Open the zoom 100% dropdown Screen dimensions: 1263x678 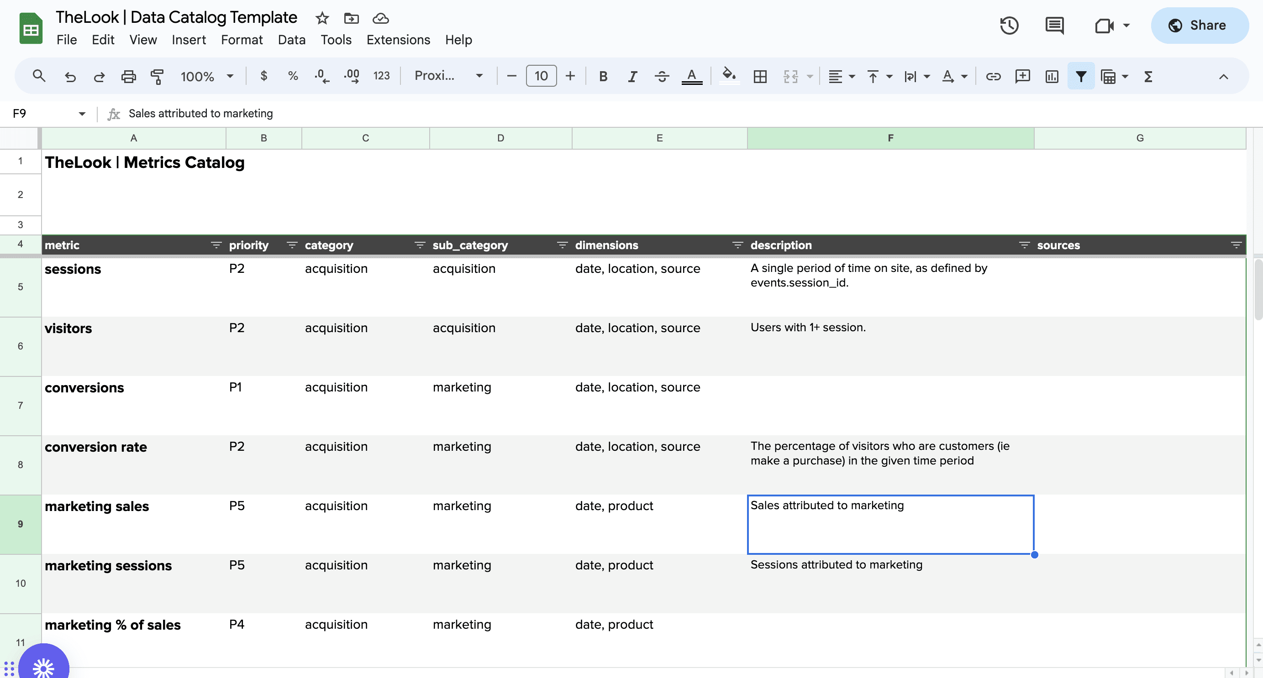pyautogui.click(x=207, y=76)
